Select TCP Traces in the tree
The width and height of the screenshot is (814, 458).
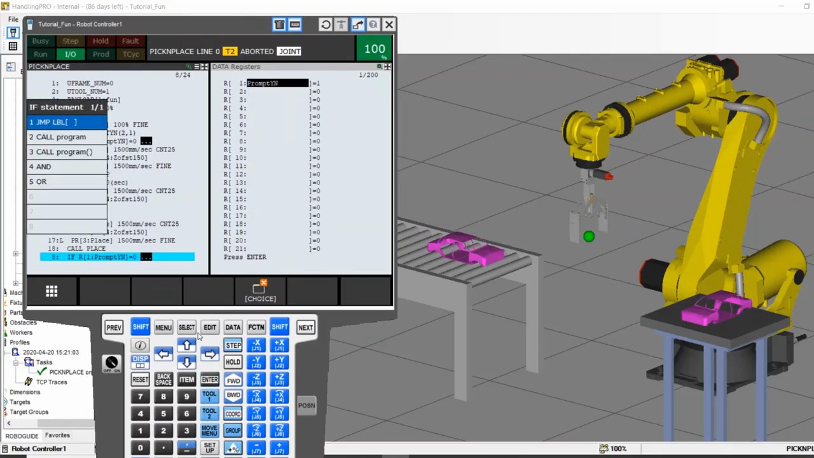click(52, 382)
